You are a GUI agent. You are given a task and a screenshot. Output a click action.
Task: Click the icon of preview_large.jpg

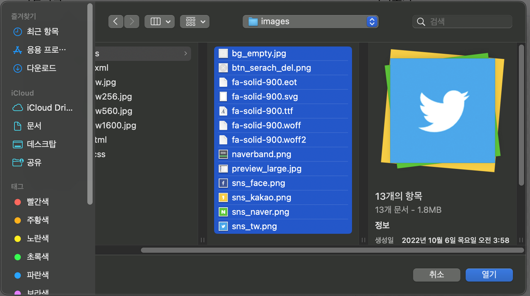pos(223,169)
